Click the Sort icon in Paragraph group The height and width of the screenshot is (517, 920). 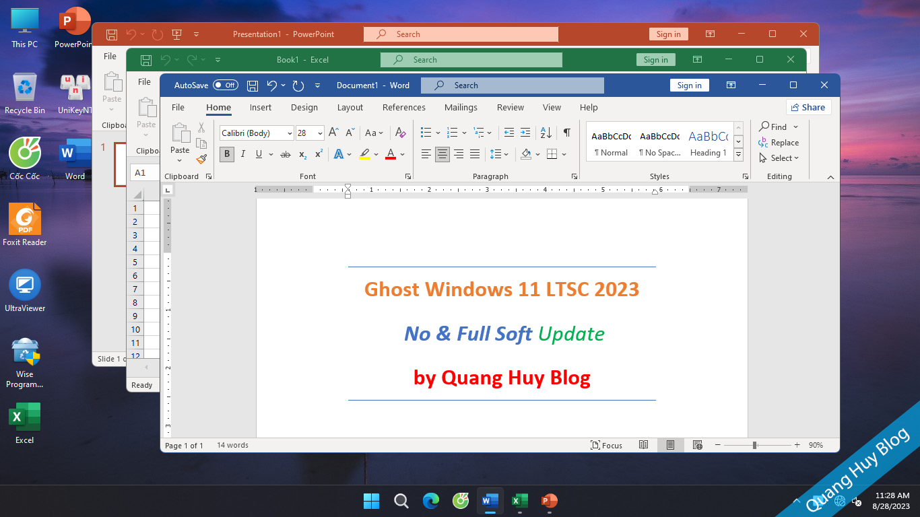point(546,133)
